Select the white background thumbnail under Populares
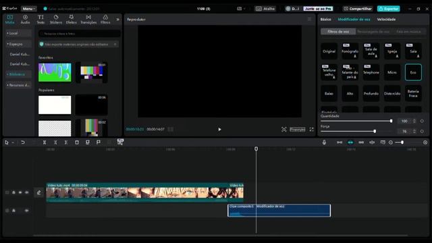Image resolution: width=432 pixels, height=243 pixels. pyautogui.click(x=55, y=105)
